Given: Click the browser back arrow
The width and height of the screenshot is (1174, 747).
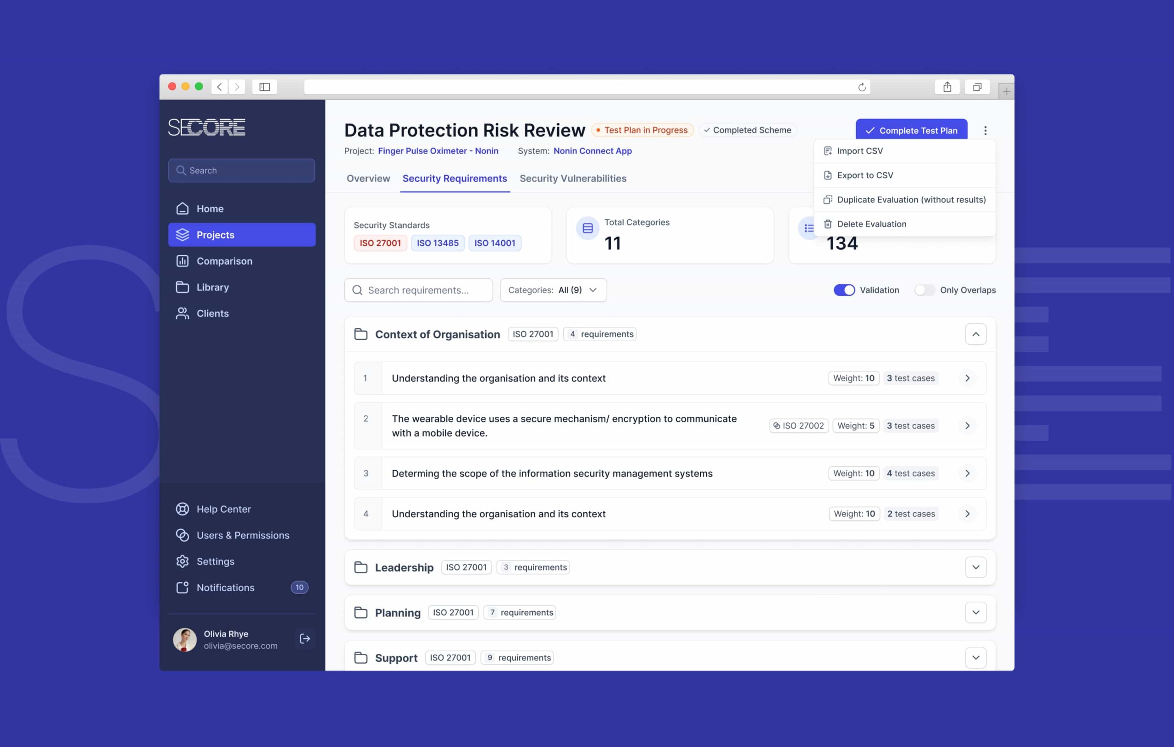Looking at the screenshot, I should point(219,87).
